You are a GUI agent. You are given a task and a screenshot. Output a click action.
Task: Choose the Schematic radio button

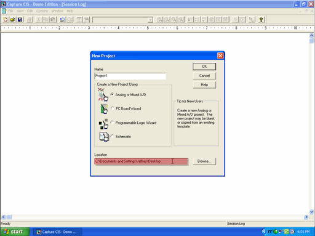tap(112, 136)
